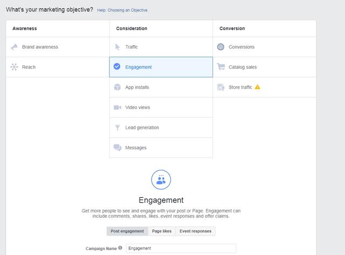
Task: Click the Campaign Name input field
Action: pos(181,249)
